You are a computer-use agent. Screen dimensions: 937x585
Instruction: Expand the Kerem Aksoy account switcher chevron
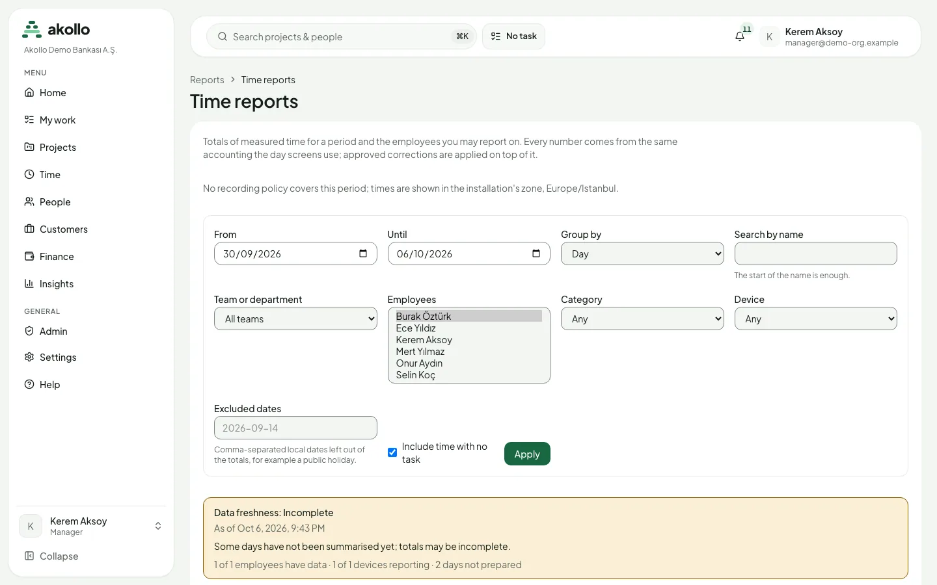pos(158,526)
